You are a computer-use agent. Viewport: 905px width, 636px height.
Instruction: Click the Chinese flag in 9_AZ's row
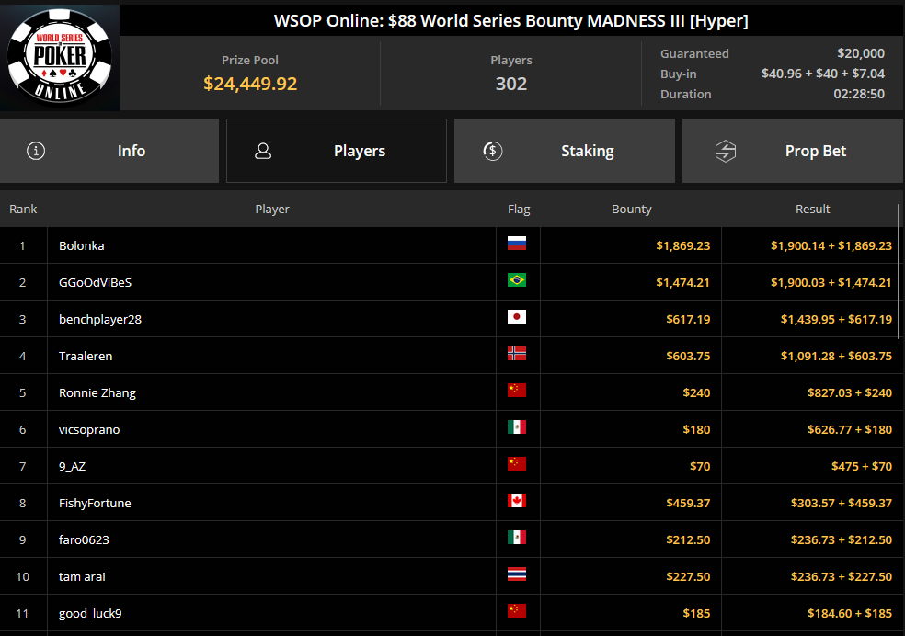click(x=517, y=464)
